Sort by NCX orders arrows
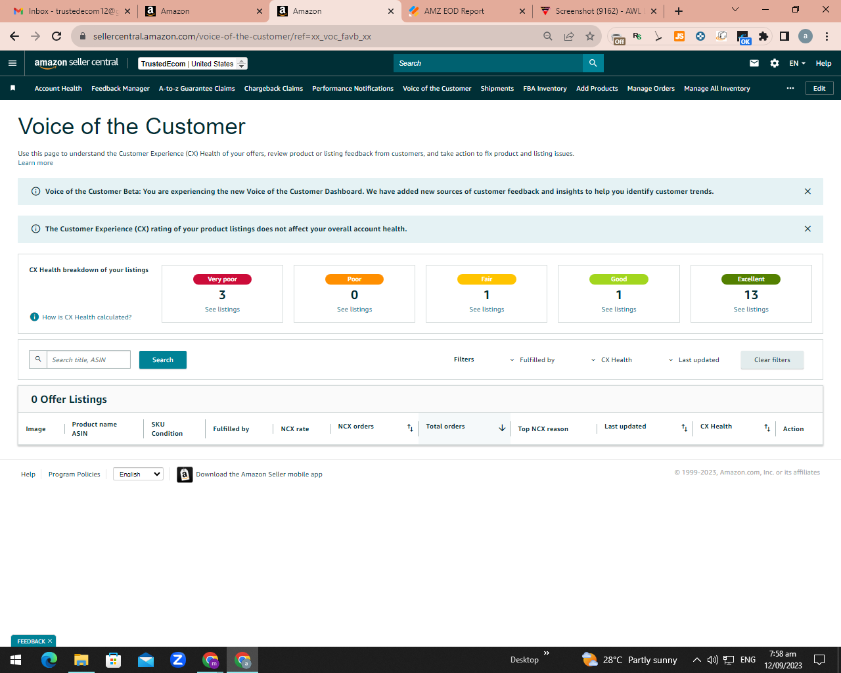This screenshot has width=841, height=673. click(410, 428)
